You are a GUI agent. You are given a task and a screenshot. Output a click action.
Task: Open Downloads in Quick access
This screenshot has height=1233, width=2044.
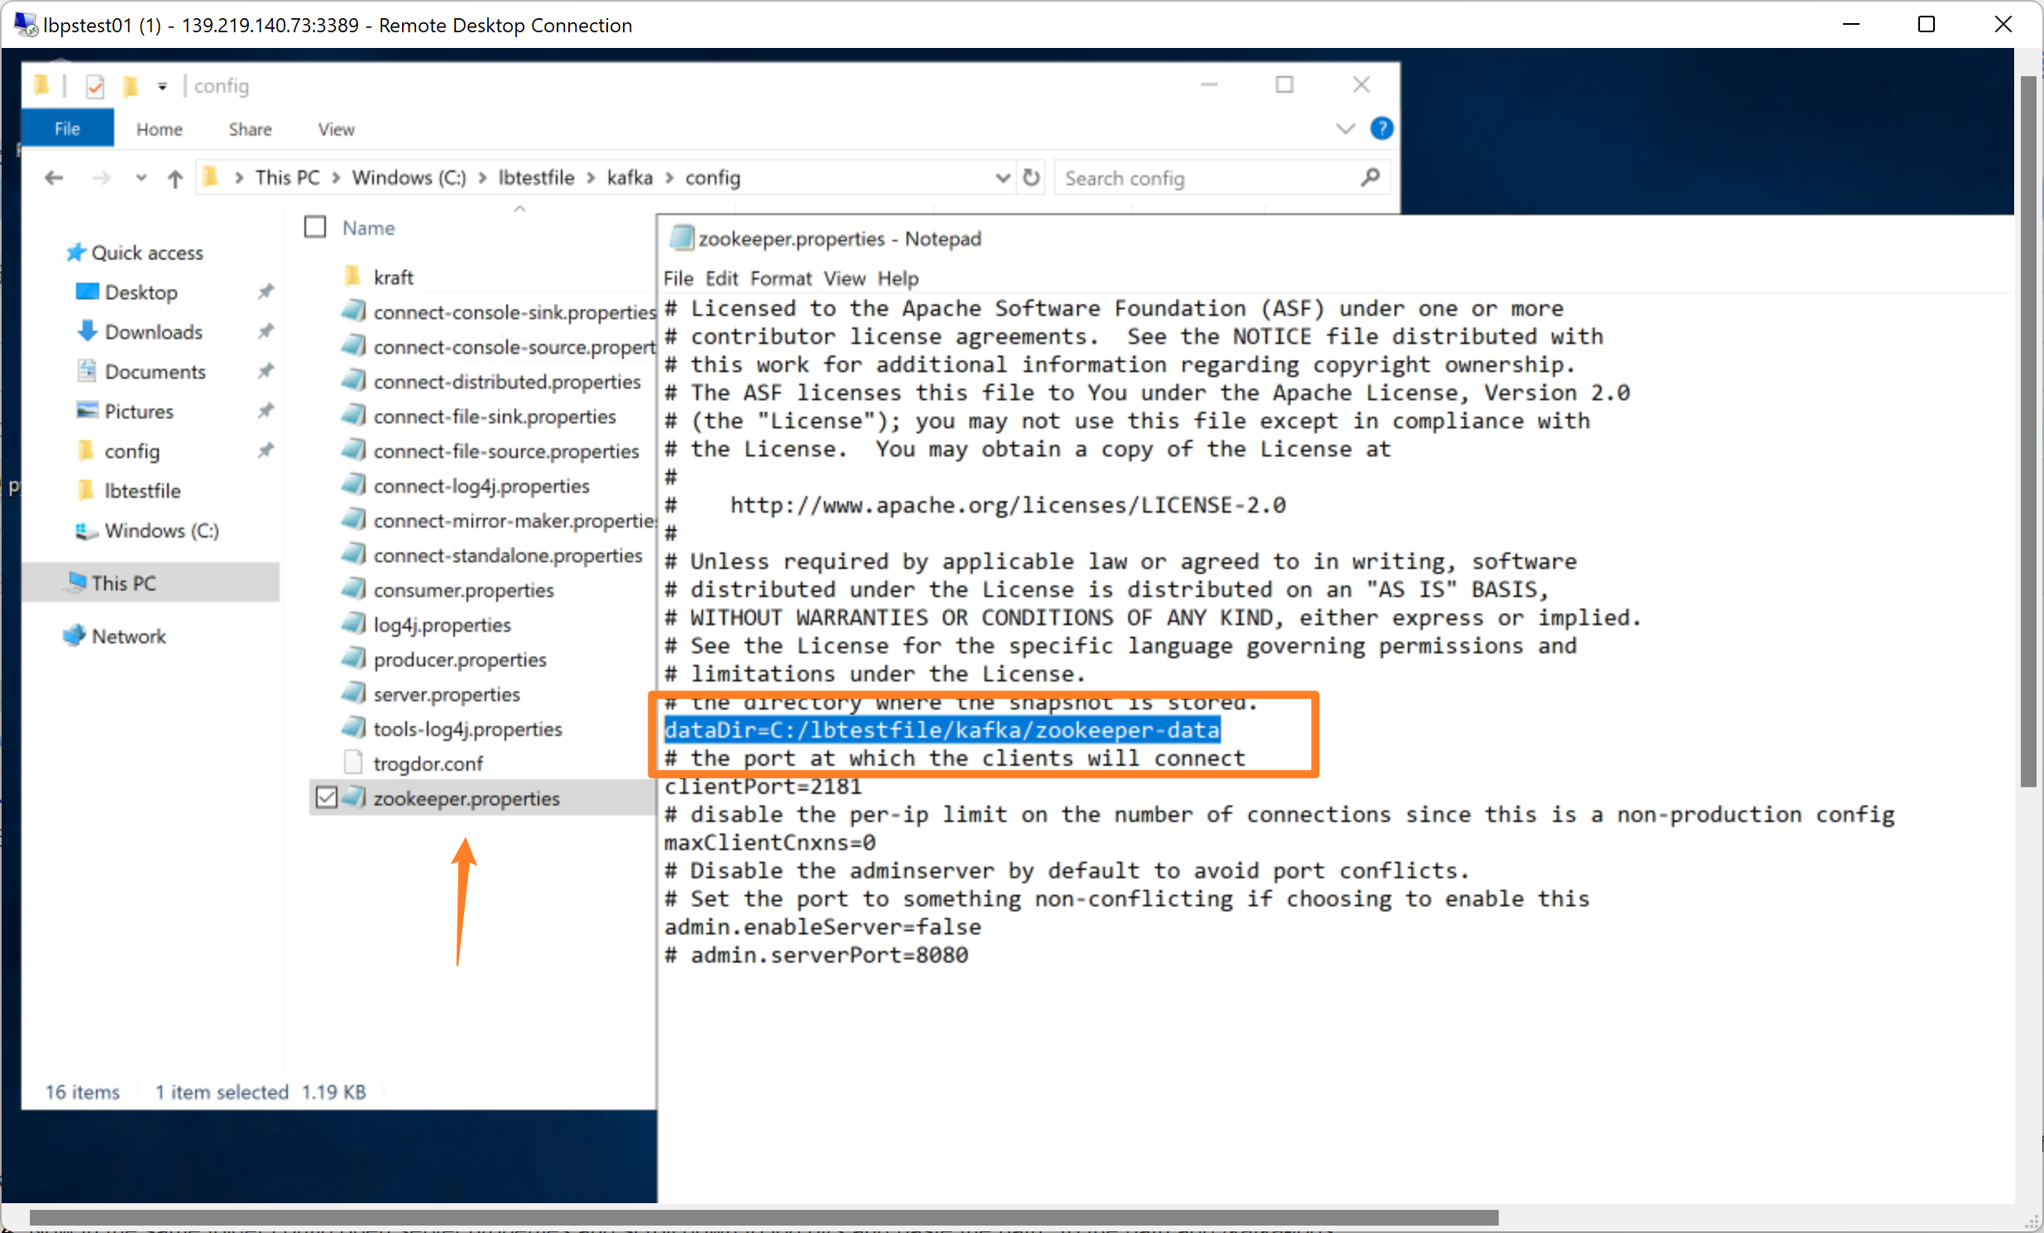tap(153, 332)
